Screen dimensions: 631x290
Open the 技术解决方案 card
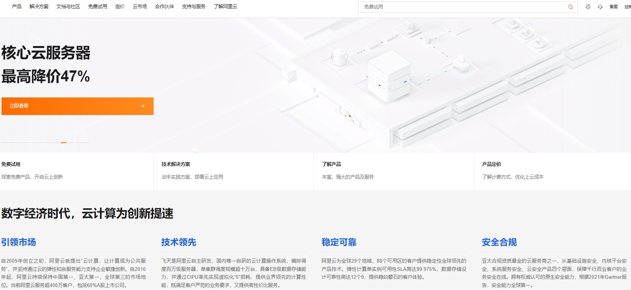click(233, 171)
